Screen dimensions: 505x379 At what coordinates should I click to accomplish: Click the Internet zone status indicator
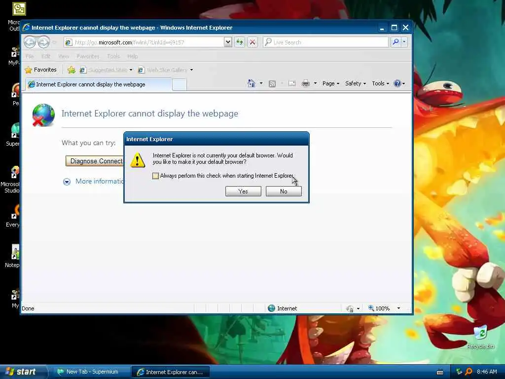[283, 308]
